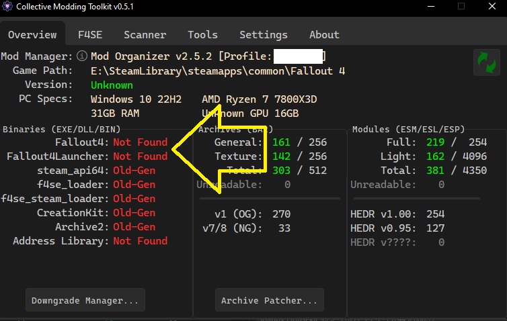Open the F4SE tab
The image size is (507, 321).
(90, 34)
